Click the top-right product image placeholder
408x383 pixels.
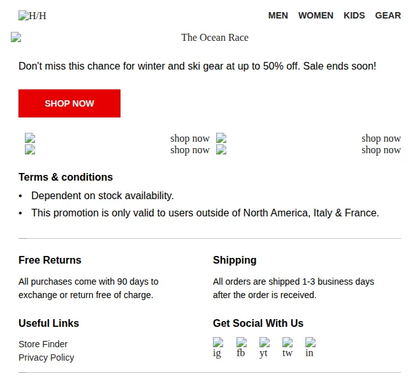[x=221, y=138]
